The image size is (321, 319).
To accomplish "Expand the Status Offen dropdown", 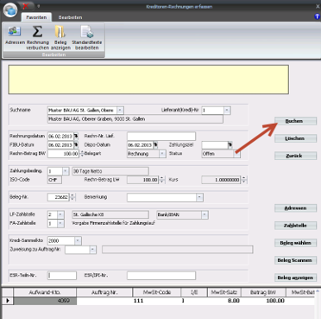I will point(236,154).
